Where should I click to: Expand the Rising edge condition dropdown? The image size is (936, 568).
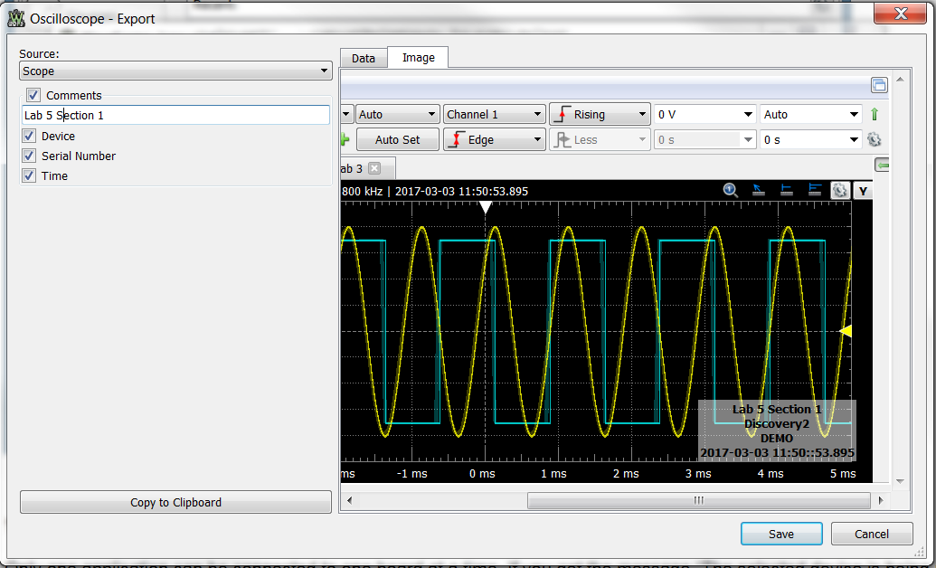(x=600, y=114)
